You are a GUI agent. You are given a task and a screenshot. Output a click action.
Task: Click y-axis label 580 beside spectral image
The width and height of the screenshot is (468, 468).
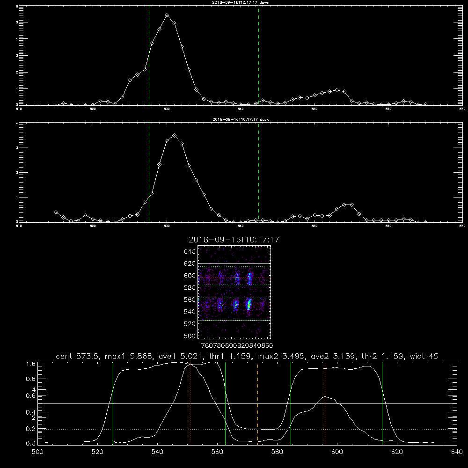pyautogui.click(x=190, y=287)
